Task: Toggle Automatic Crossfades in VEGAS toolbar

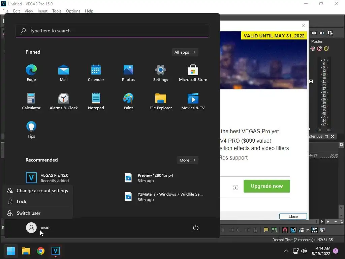Action: [293, 230]
